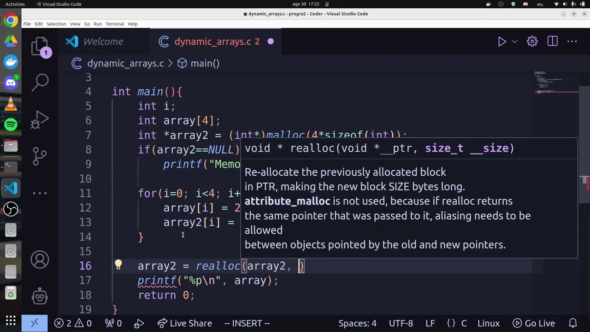Select the dynamic_arrays.c editor tab

click(217, 41)
